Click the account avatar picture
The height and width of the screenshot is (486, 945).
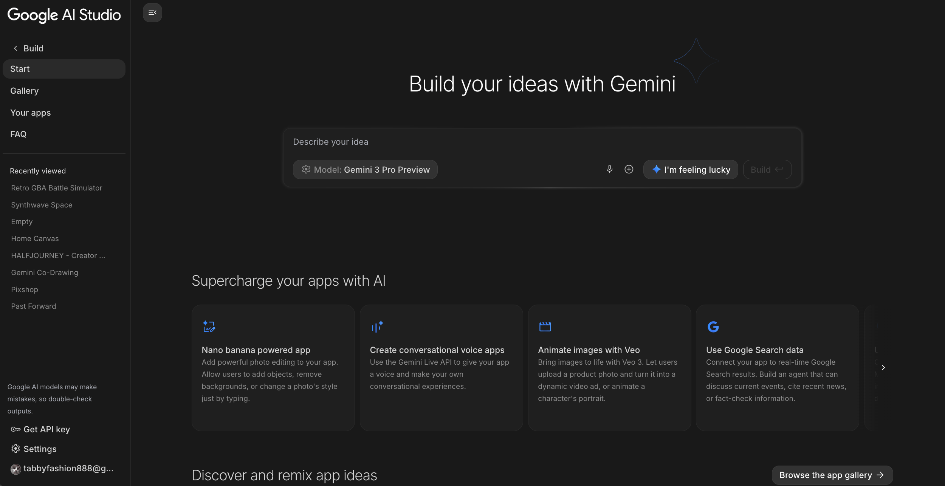(15, 469)
